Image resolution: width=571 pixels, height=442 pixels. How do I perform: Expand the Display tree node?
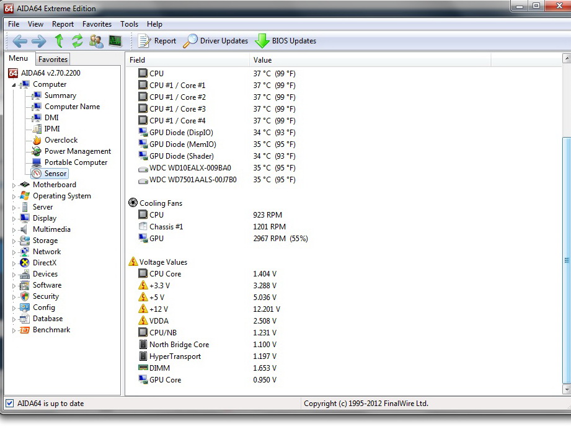(14, 219)
